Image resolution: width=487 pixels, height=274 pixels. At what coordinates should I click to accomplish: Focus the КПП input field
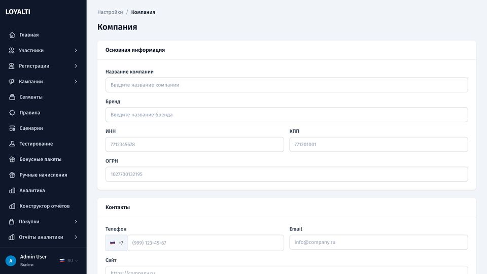[378, 145]
